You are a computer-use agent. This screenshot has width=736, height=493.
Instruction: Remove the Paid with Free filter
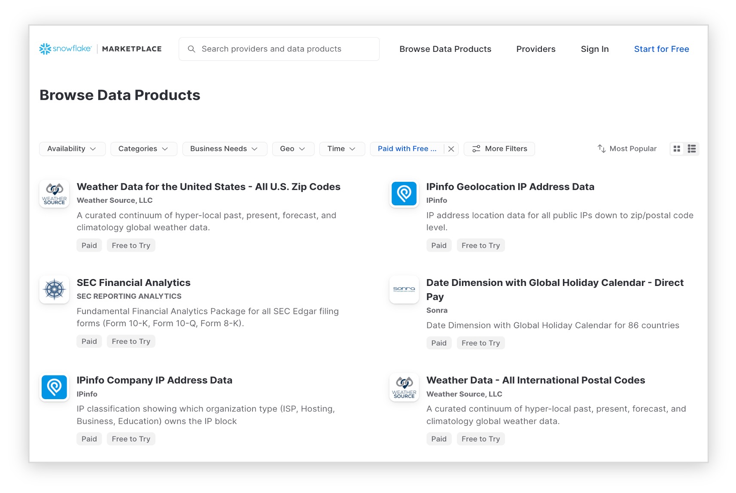pyautogui.click(x=451, y=149)
